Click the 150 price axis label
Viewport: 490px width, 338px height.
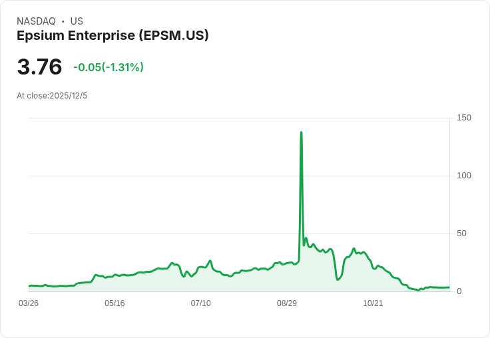click(464, 118)
